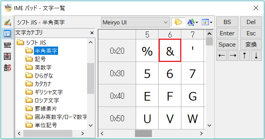Select the character list icon in sidebar
Screen dimensions: 265x140
point(8,34)
